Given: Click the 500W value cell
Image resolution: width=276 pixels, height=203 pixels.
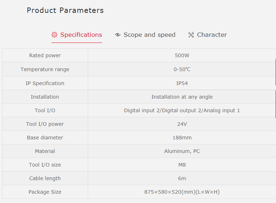Looking at the screenshot, I should tap(182, 55).
